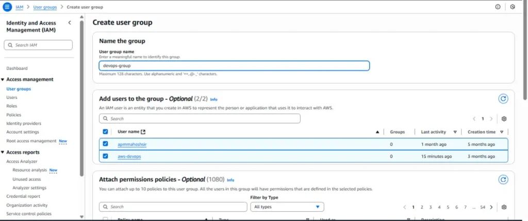Viewport: 528px width, 221px height.
Task: Open Account settings in the sidebar
Action: (23, 132)
